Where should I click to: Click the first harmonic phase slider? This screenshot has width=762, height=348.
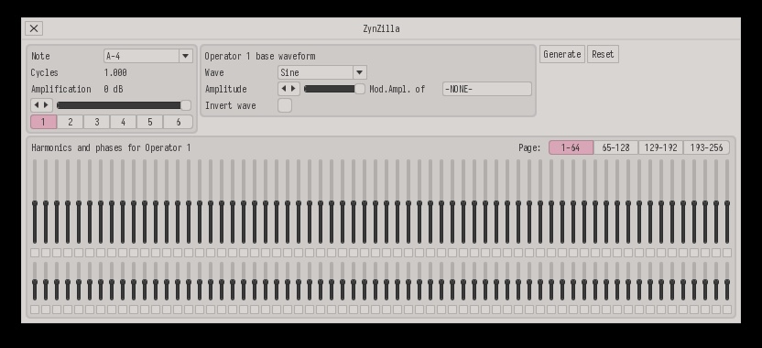35,282
